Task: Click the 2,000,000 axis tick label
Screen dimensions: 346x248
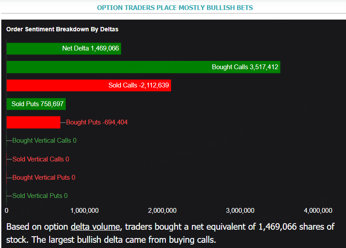Action: point(162,211)
